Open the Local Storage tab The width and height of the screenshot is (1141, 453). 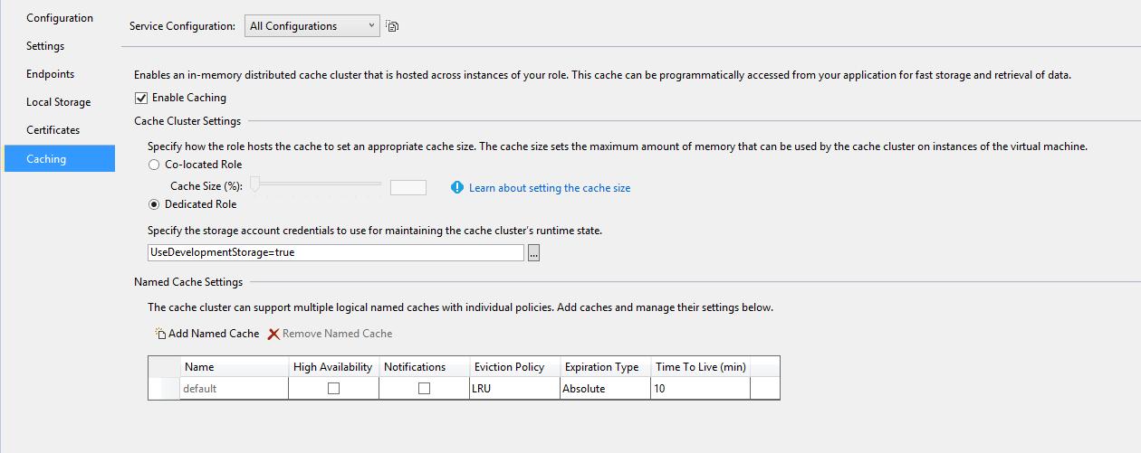pos(59,102)
